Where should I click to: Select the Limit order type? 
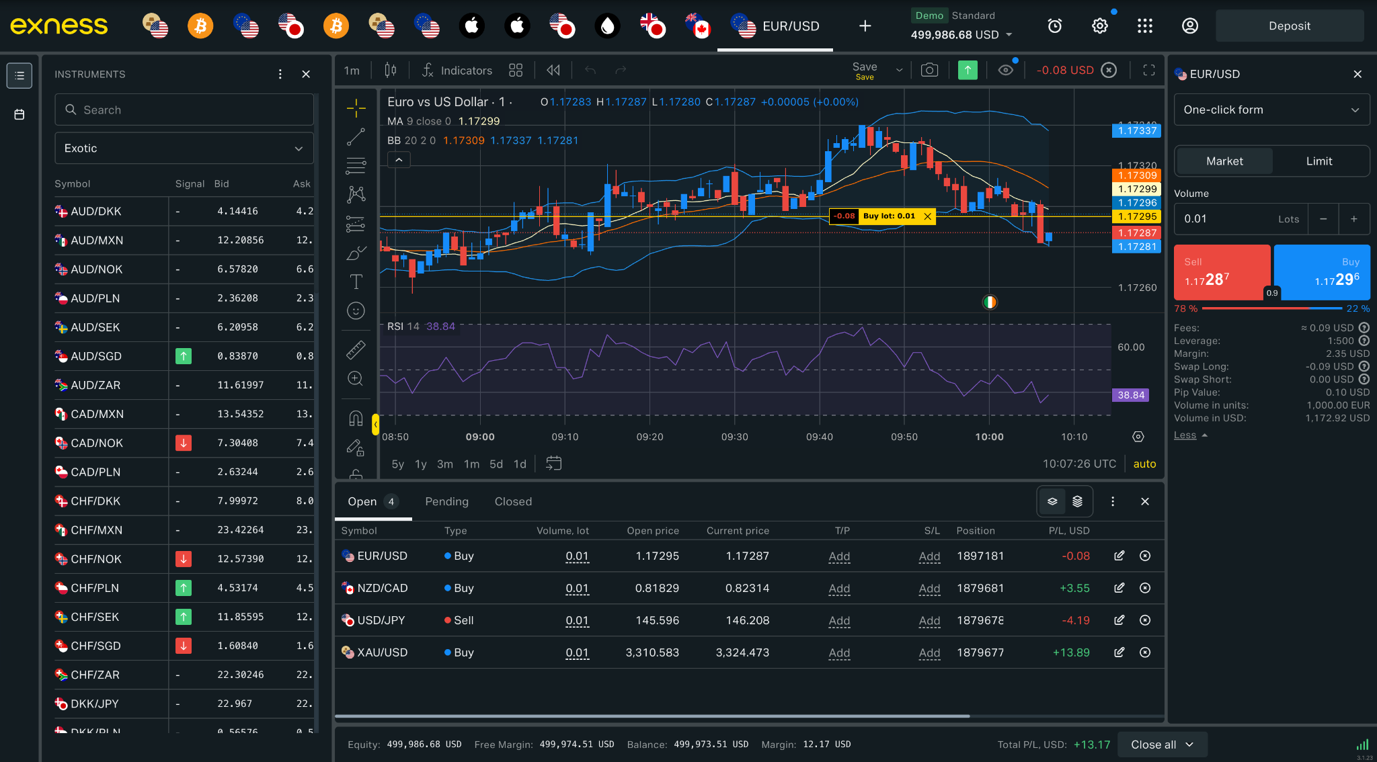pos(1319,161)
